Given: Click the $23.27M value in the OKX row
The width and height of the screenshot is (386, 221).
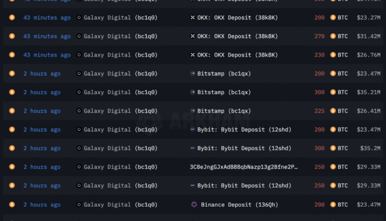Looking at the screenshot, I should coord(369,17).
